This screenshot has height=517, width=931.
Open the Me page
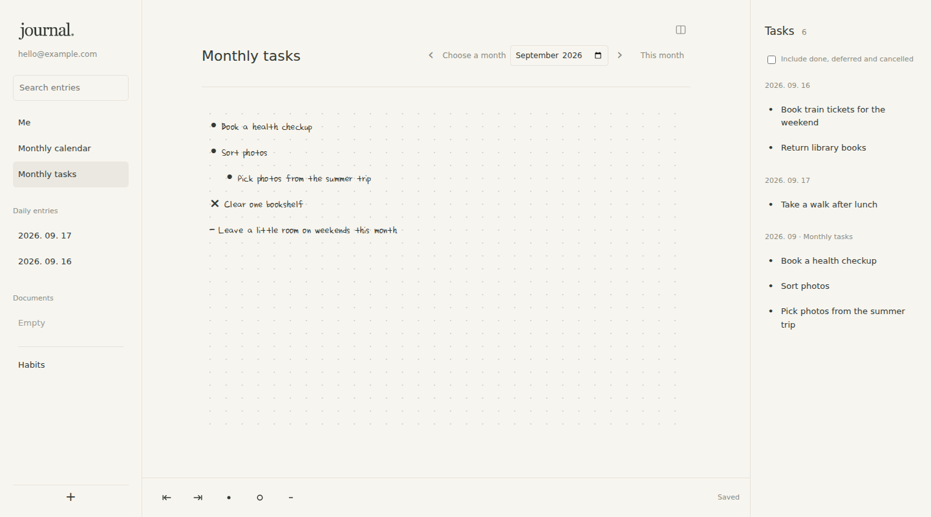70,123
